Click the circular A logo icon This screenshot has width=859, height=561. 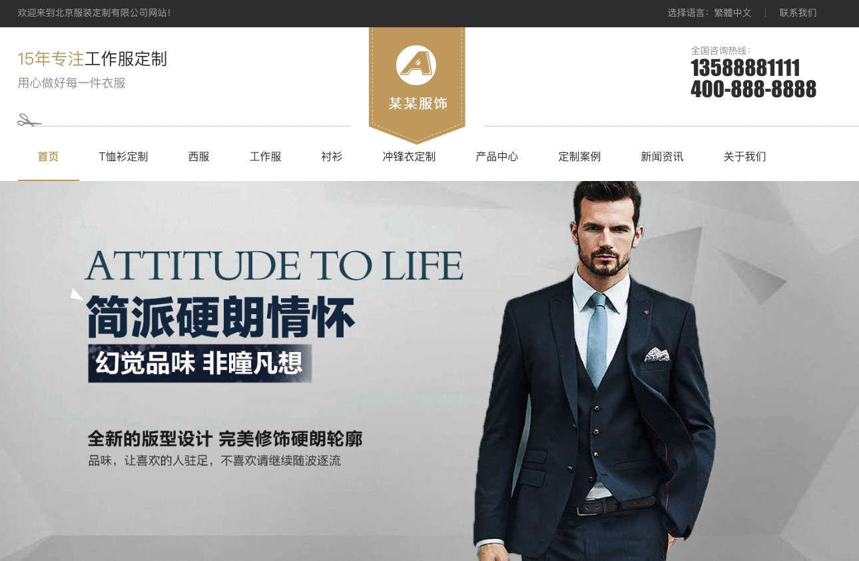coord(416,65)
